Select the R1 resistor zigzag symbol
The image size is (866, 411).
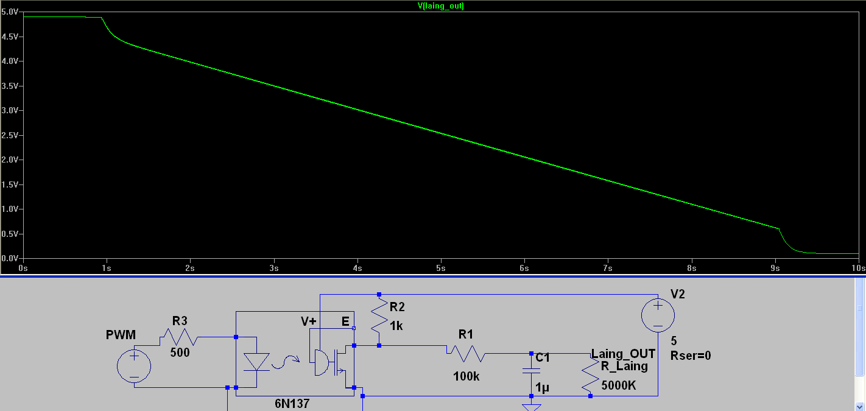click(x=466, y=353)
